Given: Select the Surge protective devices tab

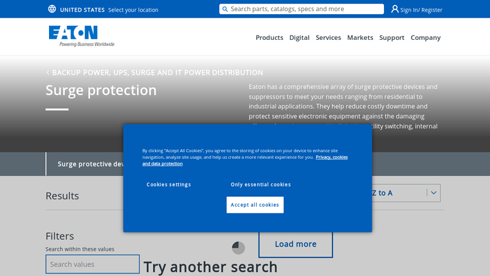Looking at the screenshot, I should (85, 164).
